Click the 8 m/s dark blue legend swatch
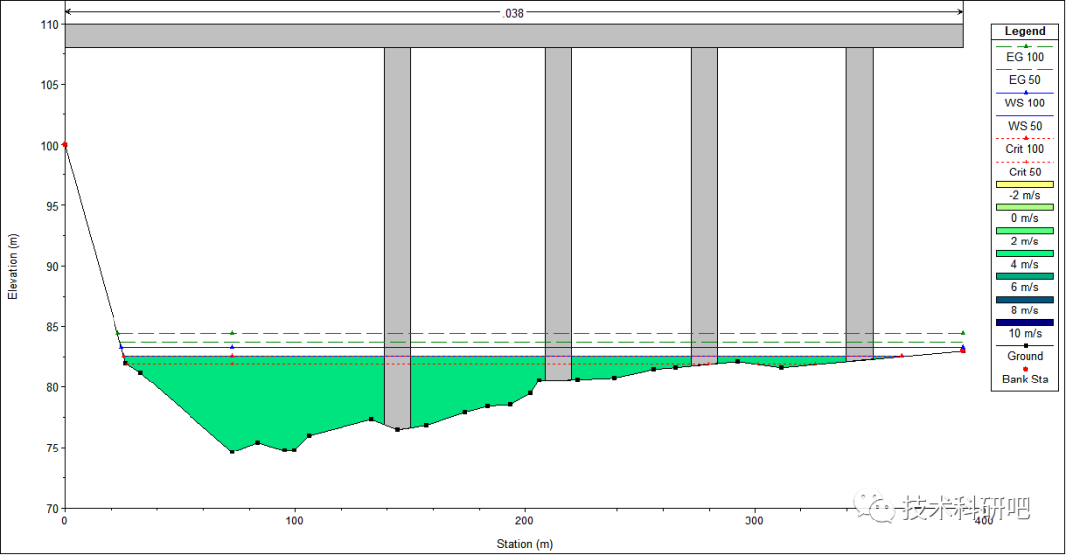 1025,300
